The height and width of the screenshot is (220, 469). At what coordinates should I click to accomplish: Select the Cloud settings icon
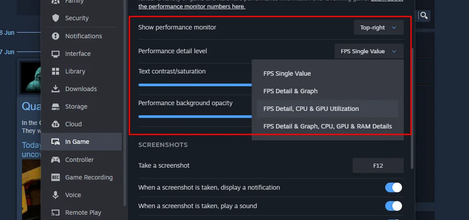56,124
